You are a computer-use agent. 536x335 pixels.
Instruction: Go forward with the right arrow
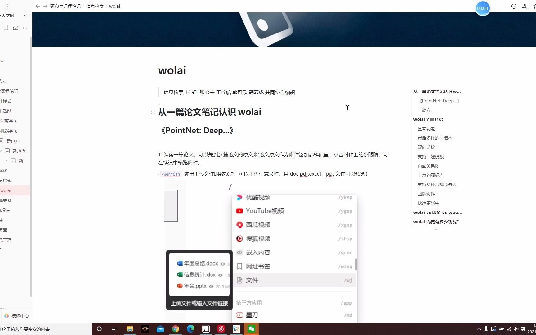45,6
